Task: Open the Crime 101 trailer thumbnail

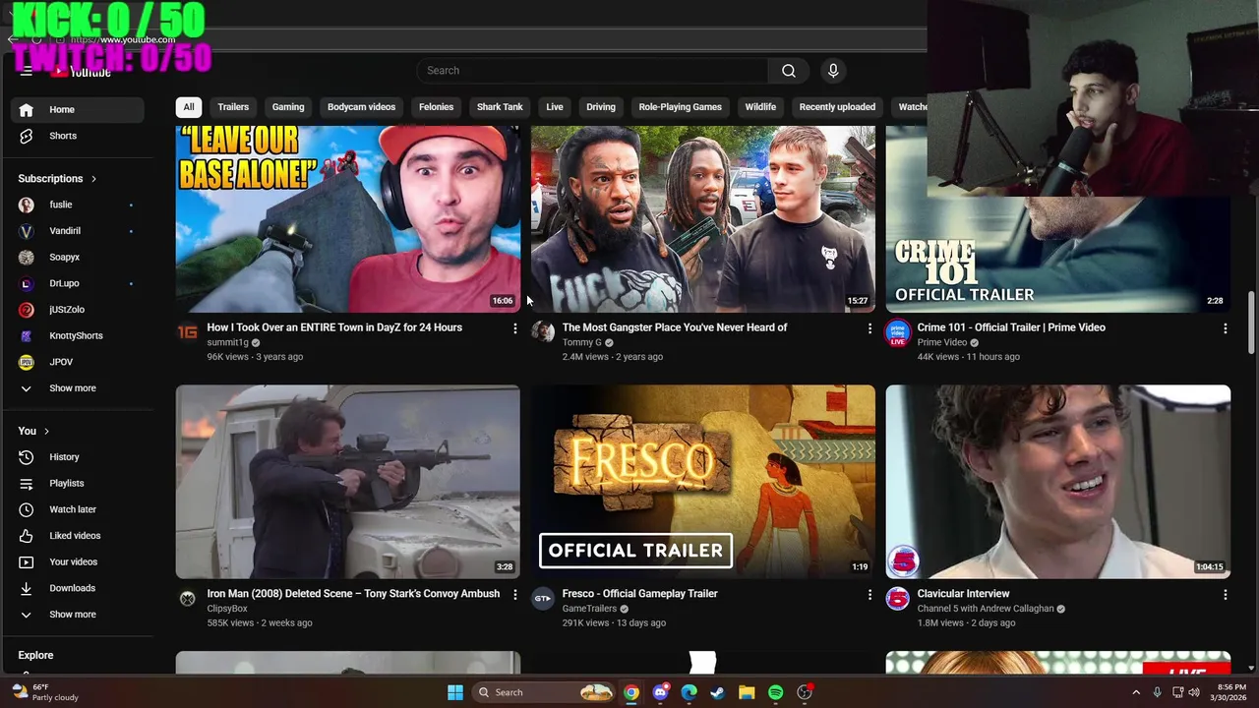Action: [x=1058, y=254]
